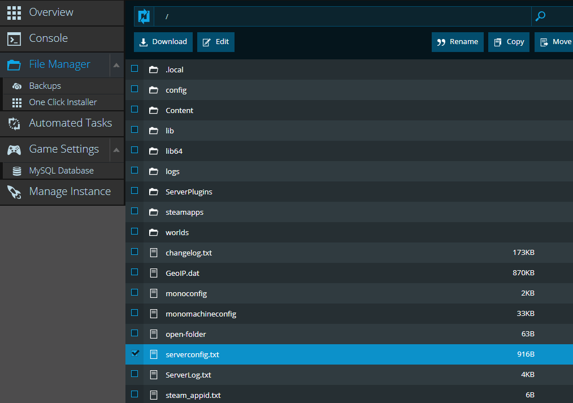
Task: Click the GeoIP.dat file name
Action: coord(183,274)
